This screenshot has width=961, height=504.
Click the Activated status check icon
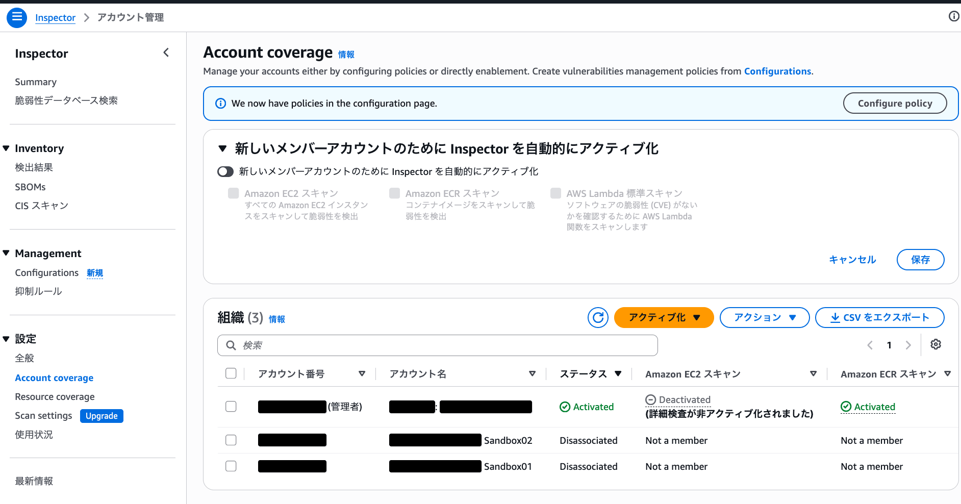point(565,407)
